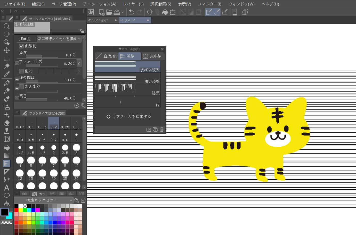The height and width of the screenshot is (235, 356).
Task: Select the Pencil tool
Action: [7, 91]
